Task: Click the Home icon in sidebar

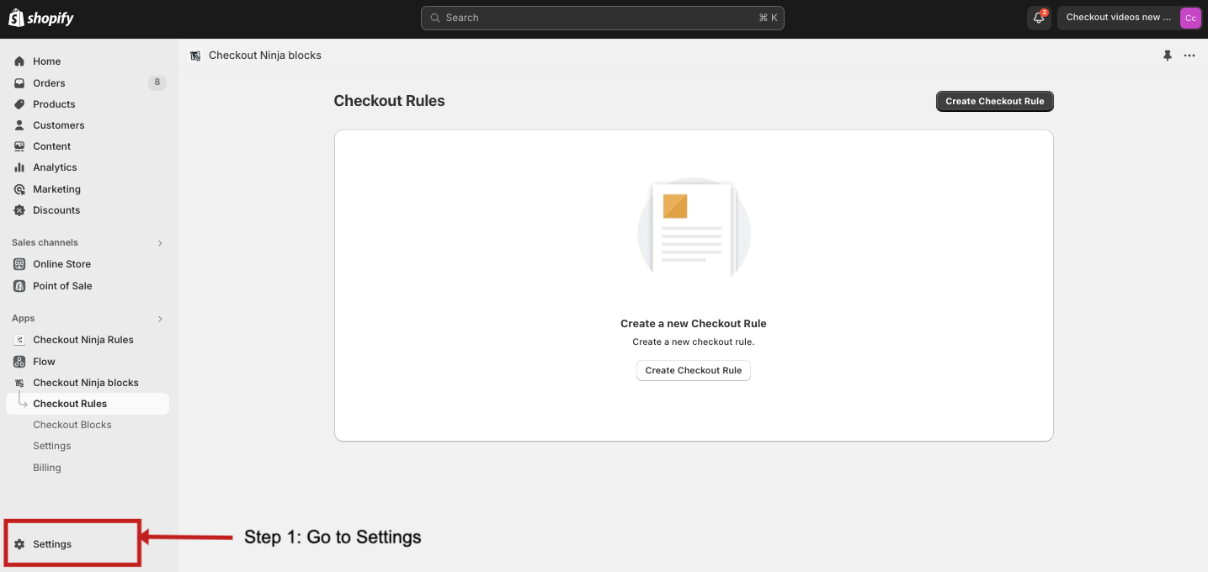Action: (x=19, y=61)
